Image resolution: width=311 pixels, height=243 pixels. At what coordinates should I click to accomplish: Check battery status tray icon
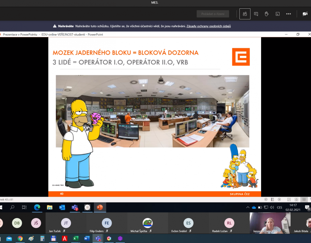pyautogui.click(x=260, y=207)
